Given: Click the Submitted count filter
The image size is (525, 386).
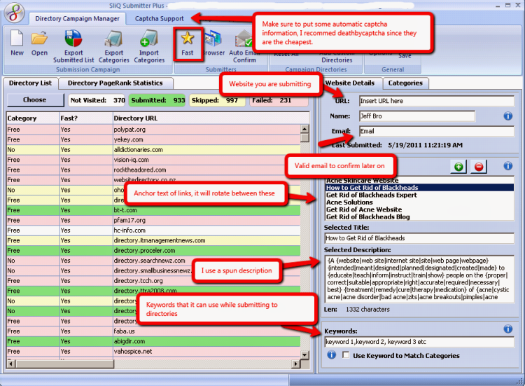Looking at the screenshot, I should click(157, 100).
